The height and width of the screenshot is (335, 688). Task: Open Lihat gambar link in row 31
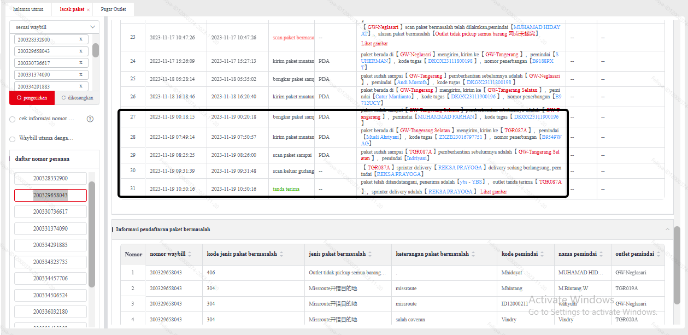(493, 192)
